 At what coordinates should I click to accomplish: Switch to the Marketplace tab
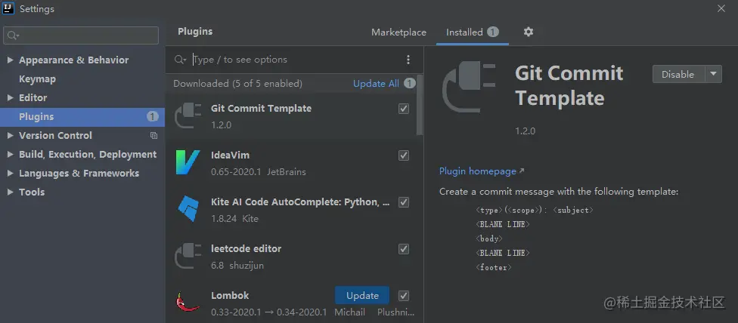pyautogui.click(x=398, y=32)
